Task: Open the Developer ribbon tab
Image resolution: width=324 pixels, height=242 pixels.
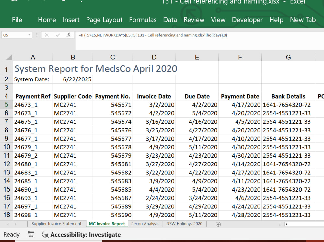Action: 247,20
